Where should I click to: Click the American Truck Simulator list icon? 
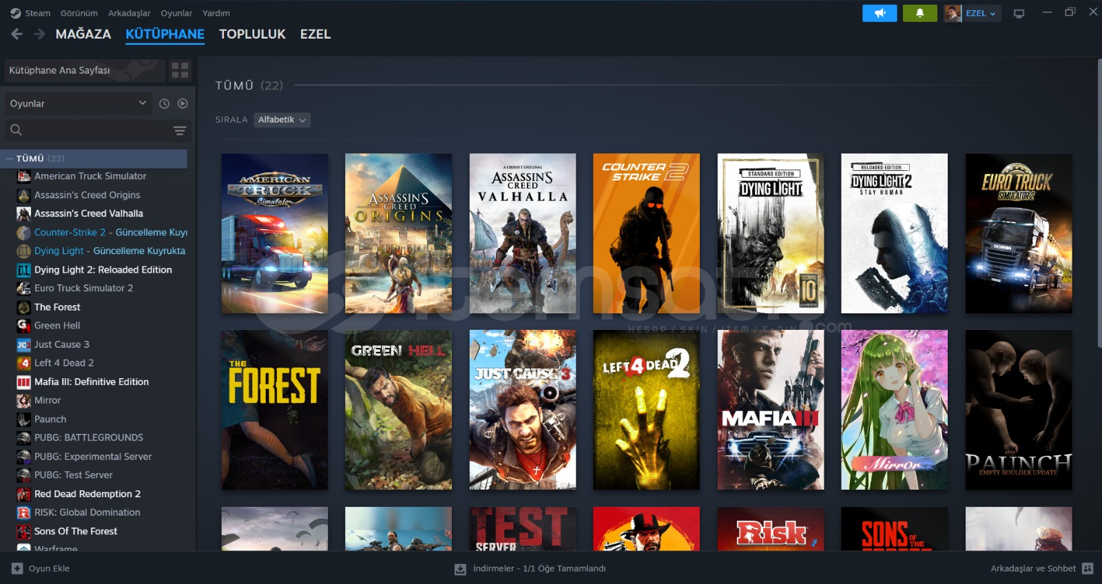click(23, 176)
